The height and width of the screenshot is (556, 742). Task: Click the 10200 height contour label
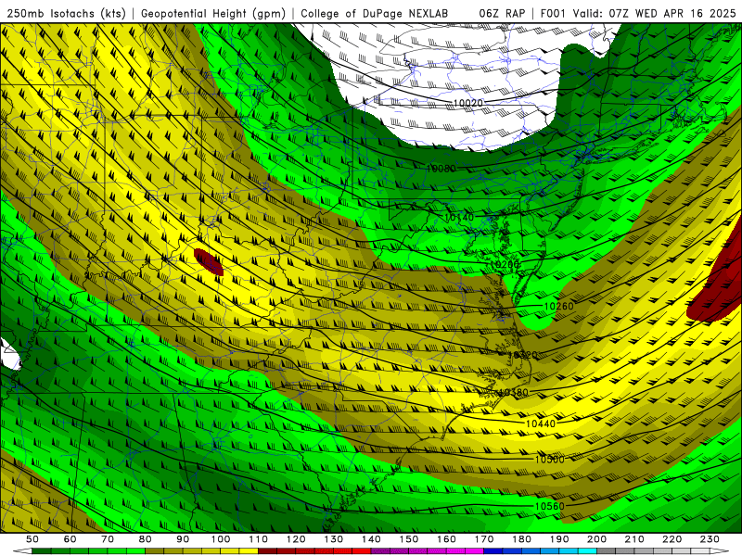click(x=505, y=264)
